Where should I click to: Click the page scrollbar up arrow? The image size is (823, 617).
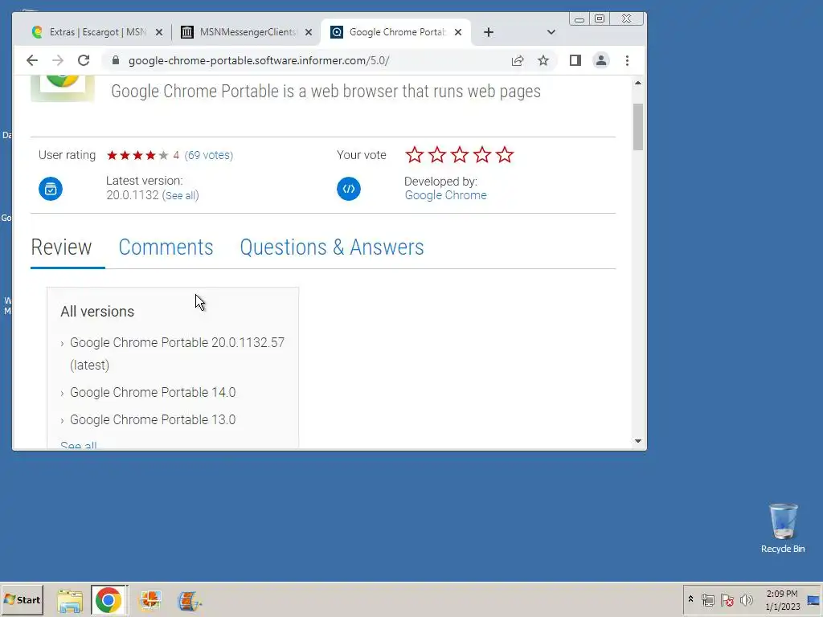638,83
